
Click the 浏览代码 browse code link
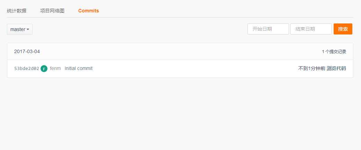(336, 68)
